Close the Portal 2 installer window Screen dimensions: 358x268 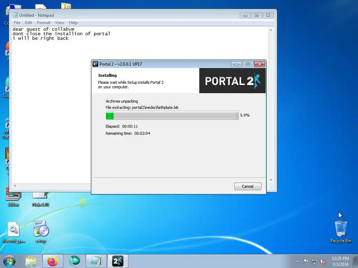[260, 64]
